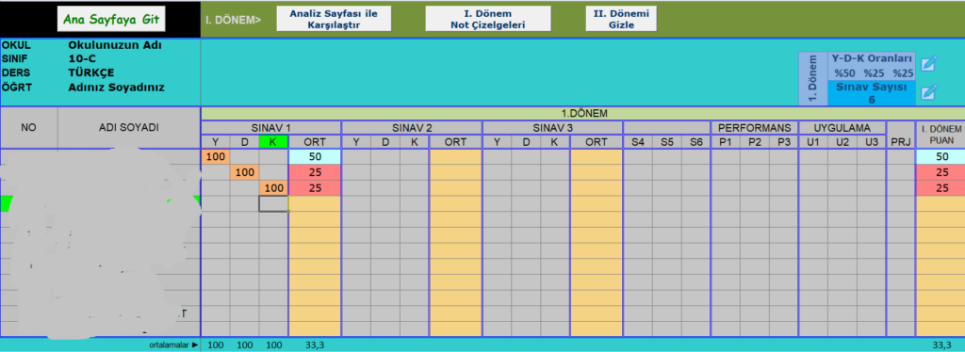Open I. Dönem Not Çizelgeleri
The width and height of the screenshot is (965, 352).
pyautogui.click(x=488, y=19)
